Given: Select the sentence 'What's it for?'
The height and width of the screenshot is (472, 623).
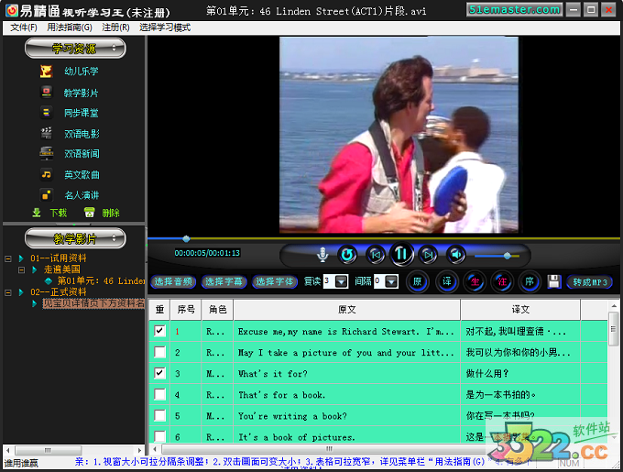Looking at the screenshot, I should 273,373.
